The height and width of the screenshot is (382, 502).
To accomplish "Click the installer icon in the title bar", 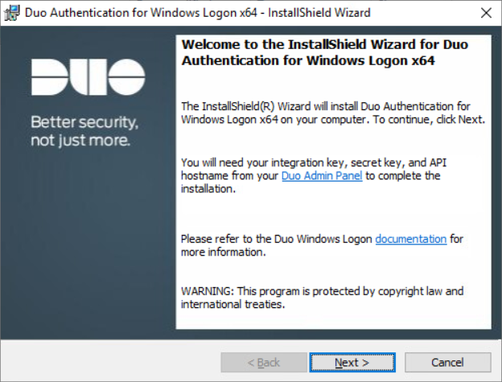I will tap(11, 12).
